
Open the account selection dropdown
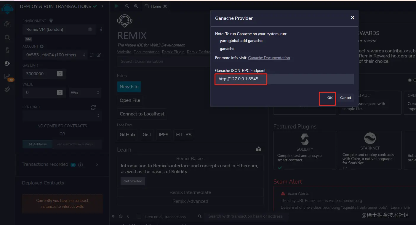(56, 55)
